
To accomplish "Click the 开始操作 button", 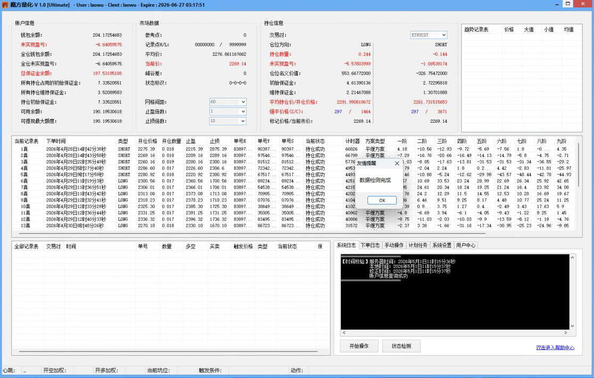I will pos(359,346).
